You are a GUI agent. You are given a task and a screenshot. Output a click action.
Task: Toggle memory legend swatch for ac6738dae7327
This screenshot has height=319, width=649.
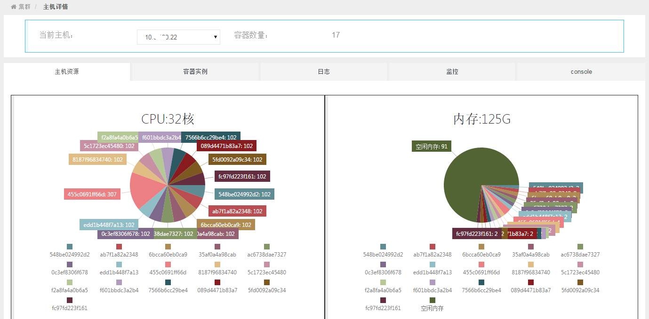pos(580,247)
